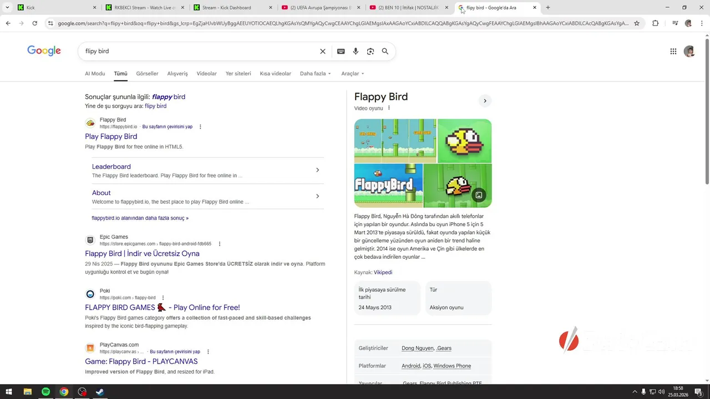This screenshot has height=399, width=710.
Task: Switch to the Yer siteleri tab
Action: [x=239, y=74]
